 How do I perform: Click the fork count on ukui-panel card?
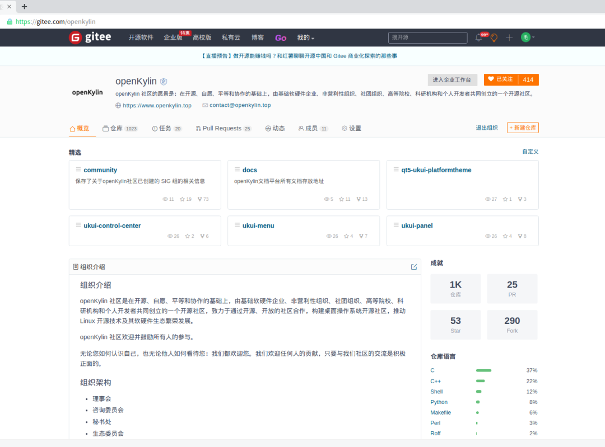[522, 236]
